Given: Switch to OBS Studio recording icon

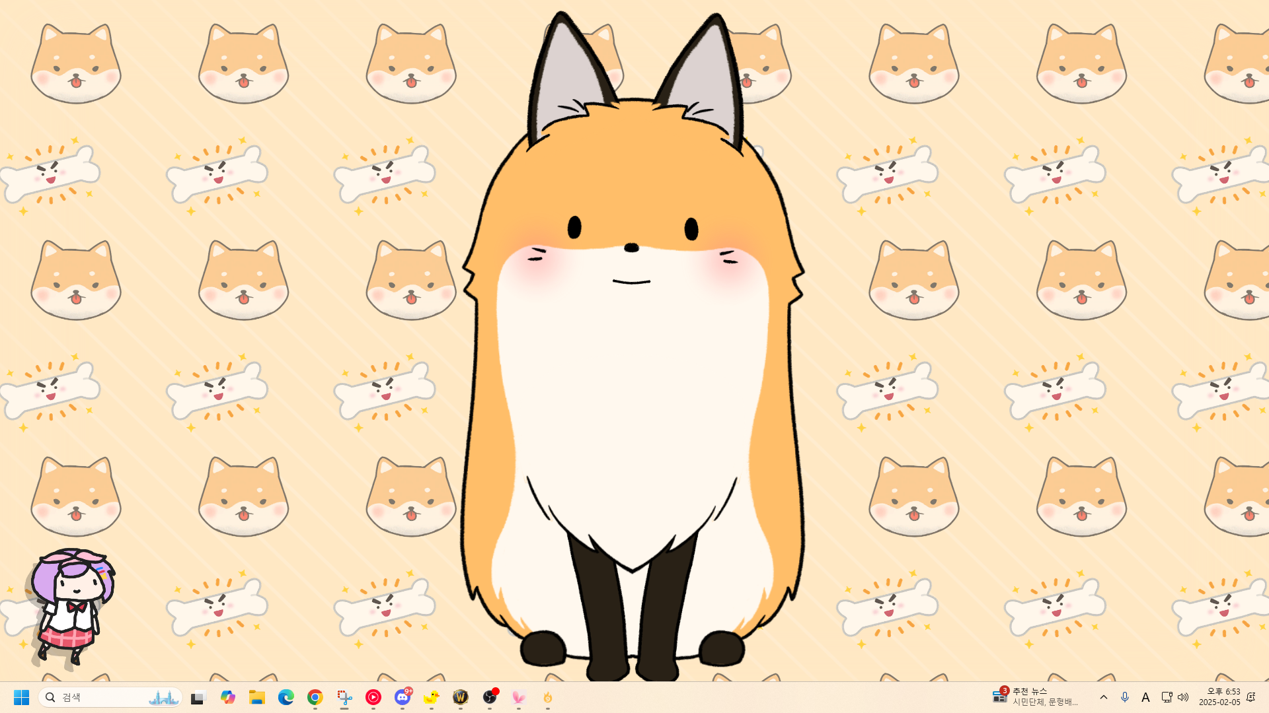Looking at the screenshot, I should coord(490,697).
